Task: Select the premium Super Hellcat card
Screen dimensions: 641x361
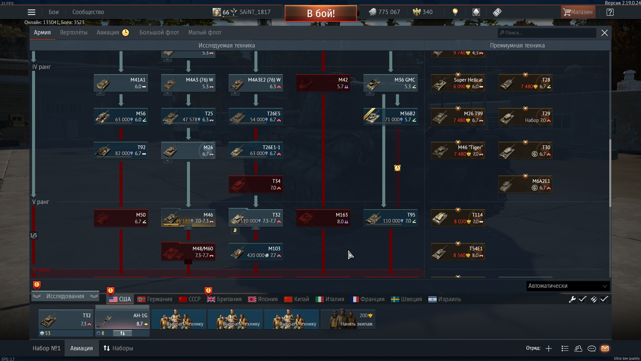Action: [458, 83]
